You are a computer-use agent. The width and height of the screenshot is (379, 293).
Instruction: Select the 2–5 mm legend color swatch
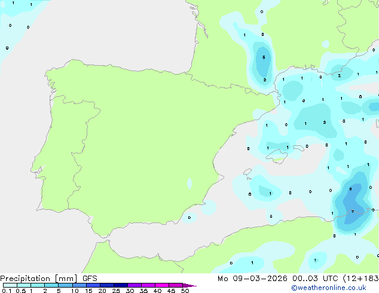coord(51,285)
